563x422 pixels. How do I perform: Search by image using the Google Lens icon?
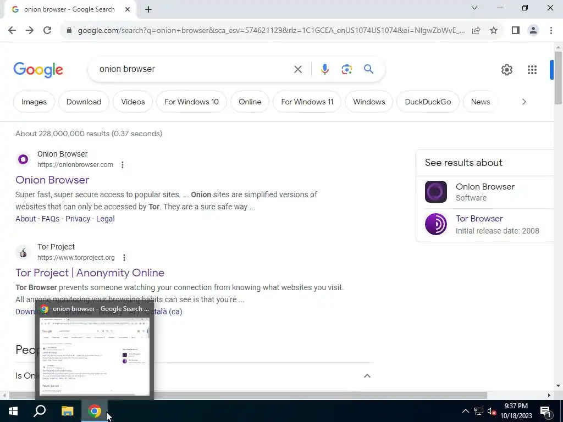click(346, 69)
